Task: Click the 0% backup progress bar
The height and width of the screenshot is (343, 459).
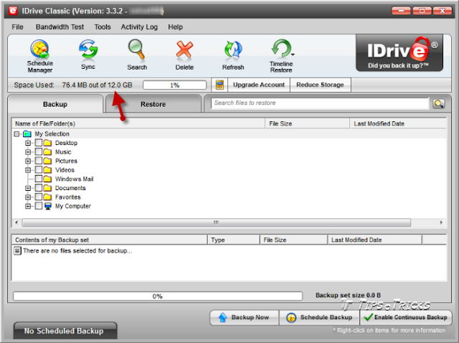Action: (158, 296)
